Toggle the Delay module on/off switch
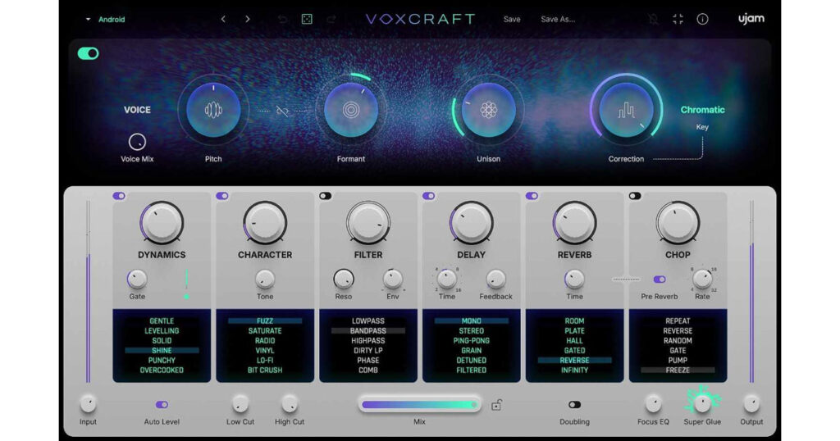The width and height of the screenshot is (840, 441). pyautogui.click(x=428, y=196)
